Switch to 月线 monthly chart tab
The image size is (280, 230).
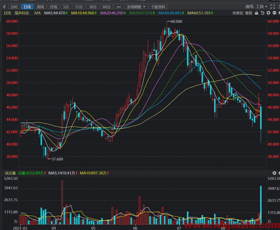(x=54, y=7)
